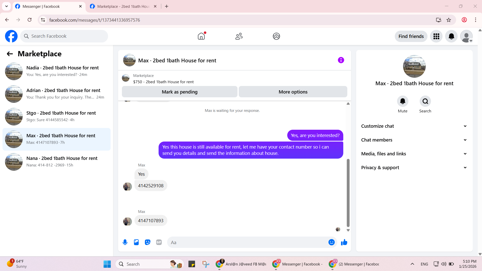
Task: Open the browser tab search dropdown
Action: (7, 6)
